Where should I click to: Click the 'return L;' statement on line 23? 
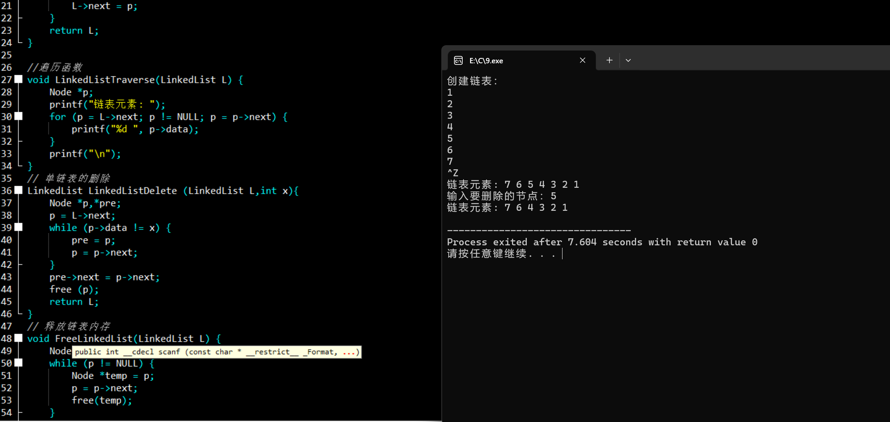point(74,30)
